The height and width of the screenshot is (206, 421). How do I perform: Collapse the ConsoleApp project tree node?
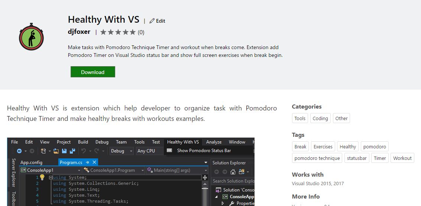(216, 197)
